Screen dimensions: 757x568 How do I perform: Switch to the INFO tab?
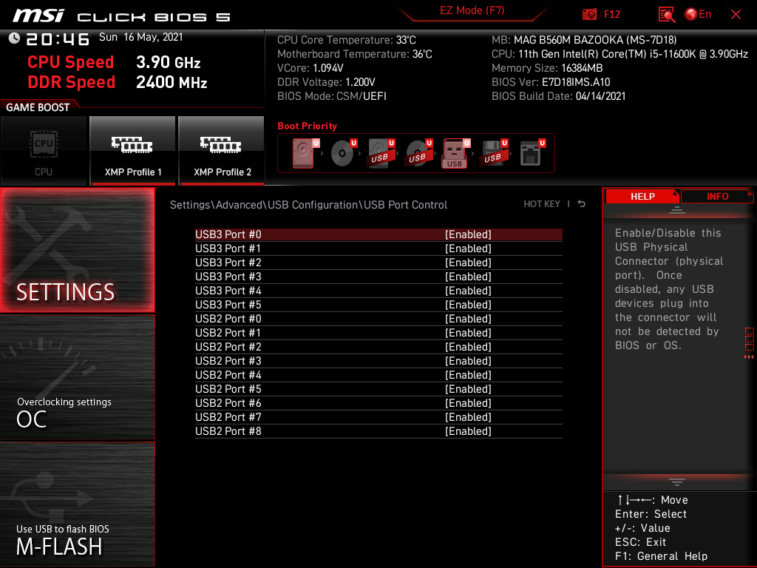click(717, 196)
